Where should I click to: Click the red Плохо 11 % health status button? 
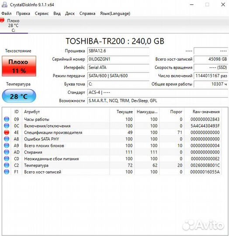[x=19, y=66]
